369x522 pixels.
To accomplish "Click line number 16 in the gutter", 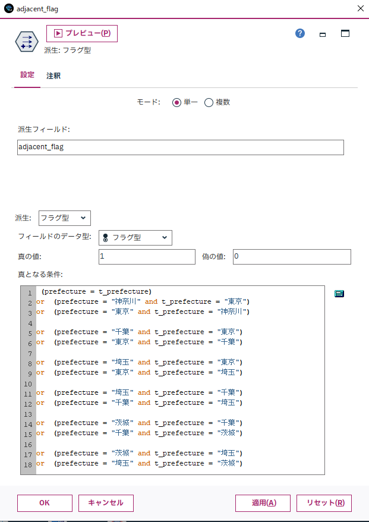I will [29, 445].
